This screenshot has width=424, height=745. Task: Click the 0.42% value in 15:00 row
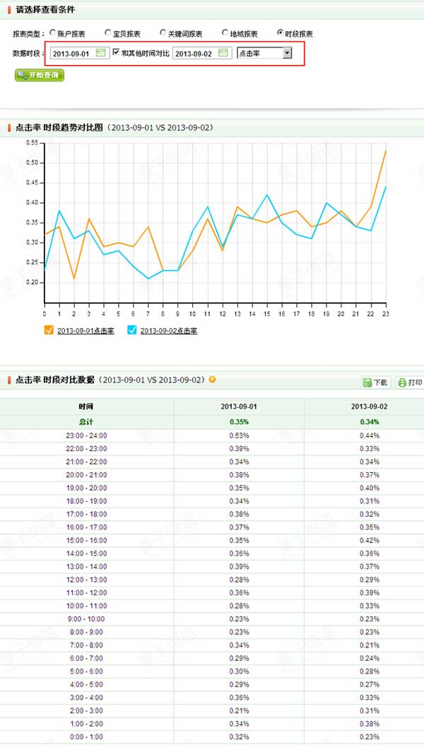[x=370, y=540]
